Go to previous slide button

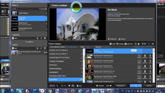100,86
